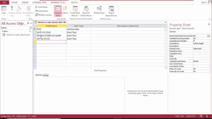212x119 pixels.
Task: Click Delete Rows in Tools group
Action: coord(42,11)
